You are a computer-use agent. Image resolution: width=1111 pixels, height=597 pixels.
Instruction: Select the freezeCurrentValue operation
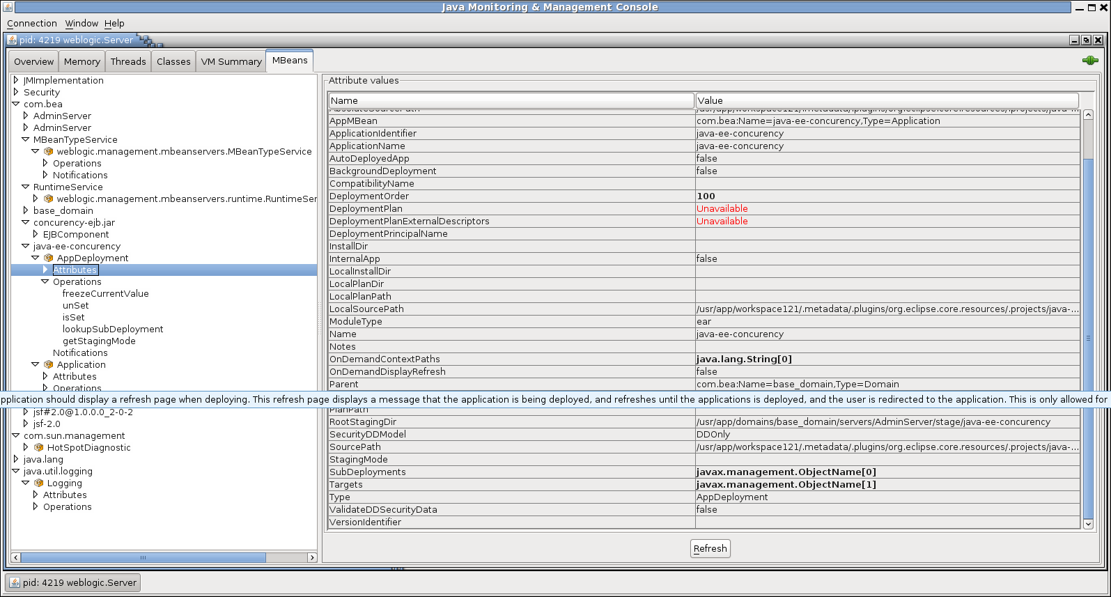(x=106, y=293)
